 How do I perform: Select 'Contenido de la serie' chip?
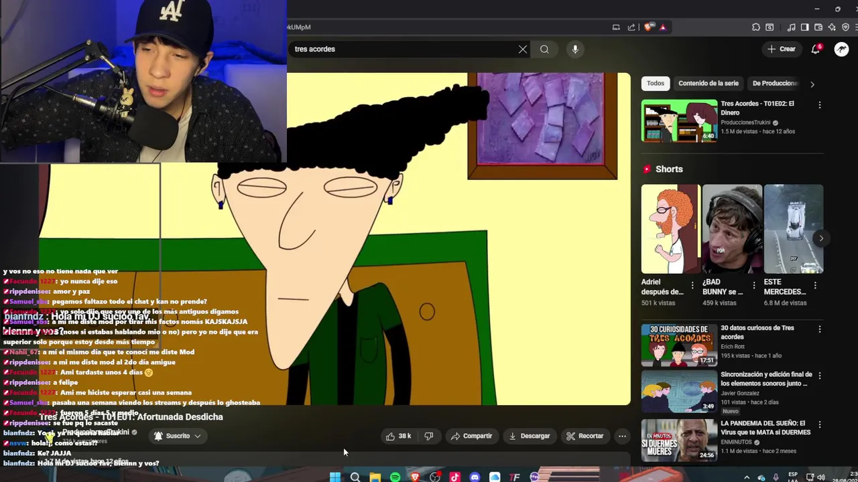709,83
